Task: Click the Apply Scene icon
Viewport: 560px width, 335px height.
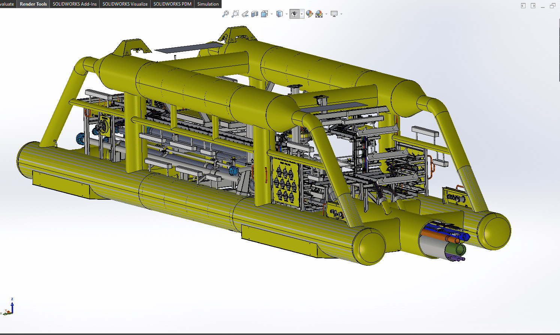Action: coord(319,14)
